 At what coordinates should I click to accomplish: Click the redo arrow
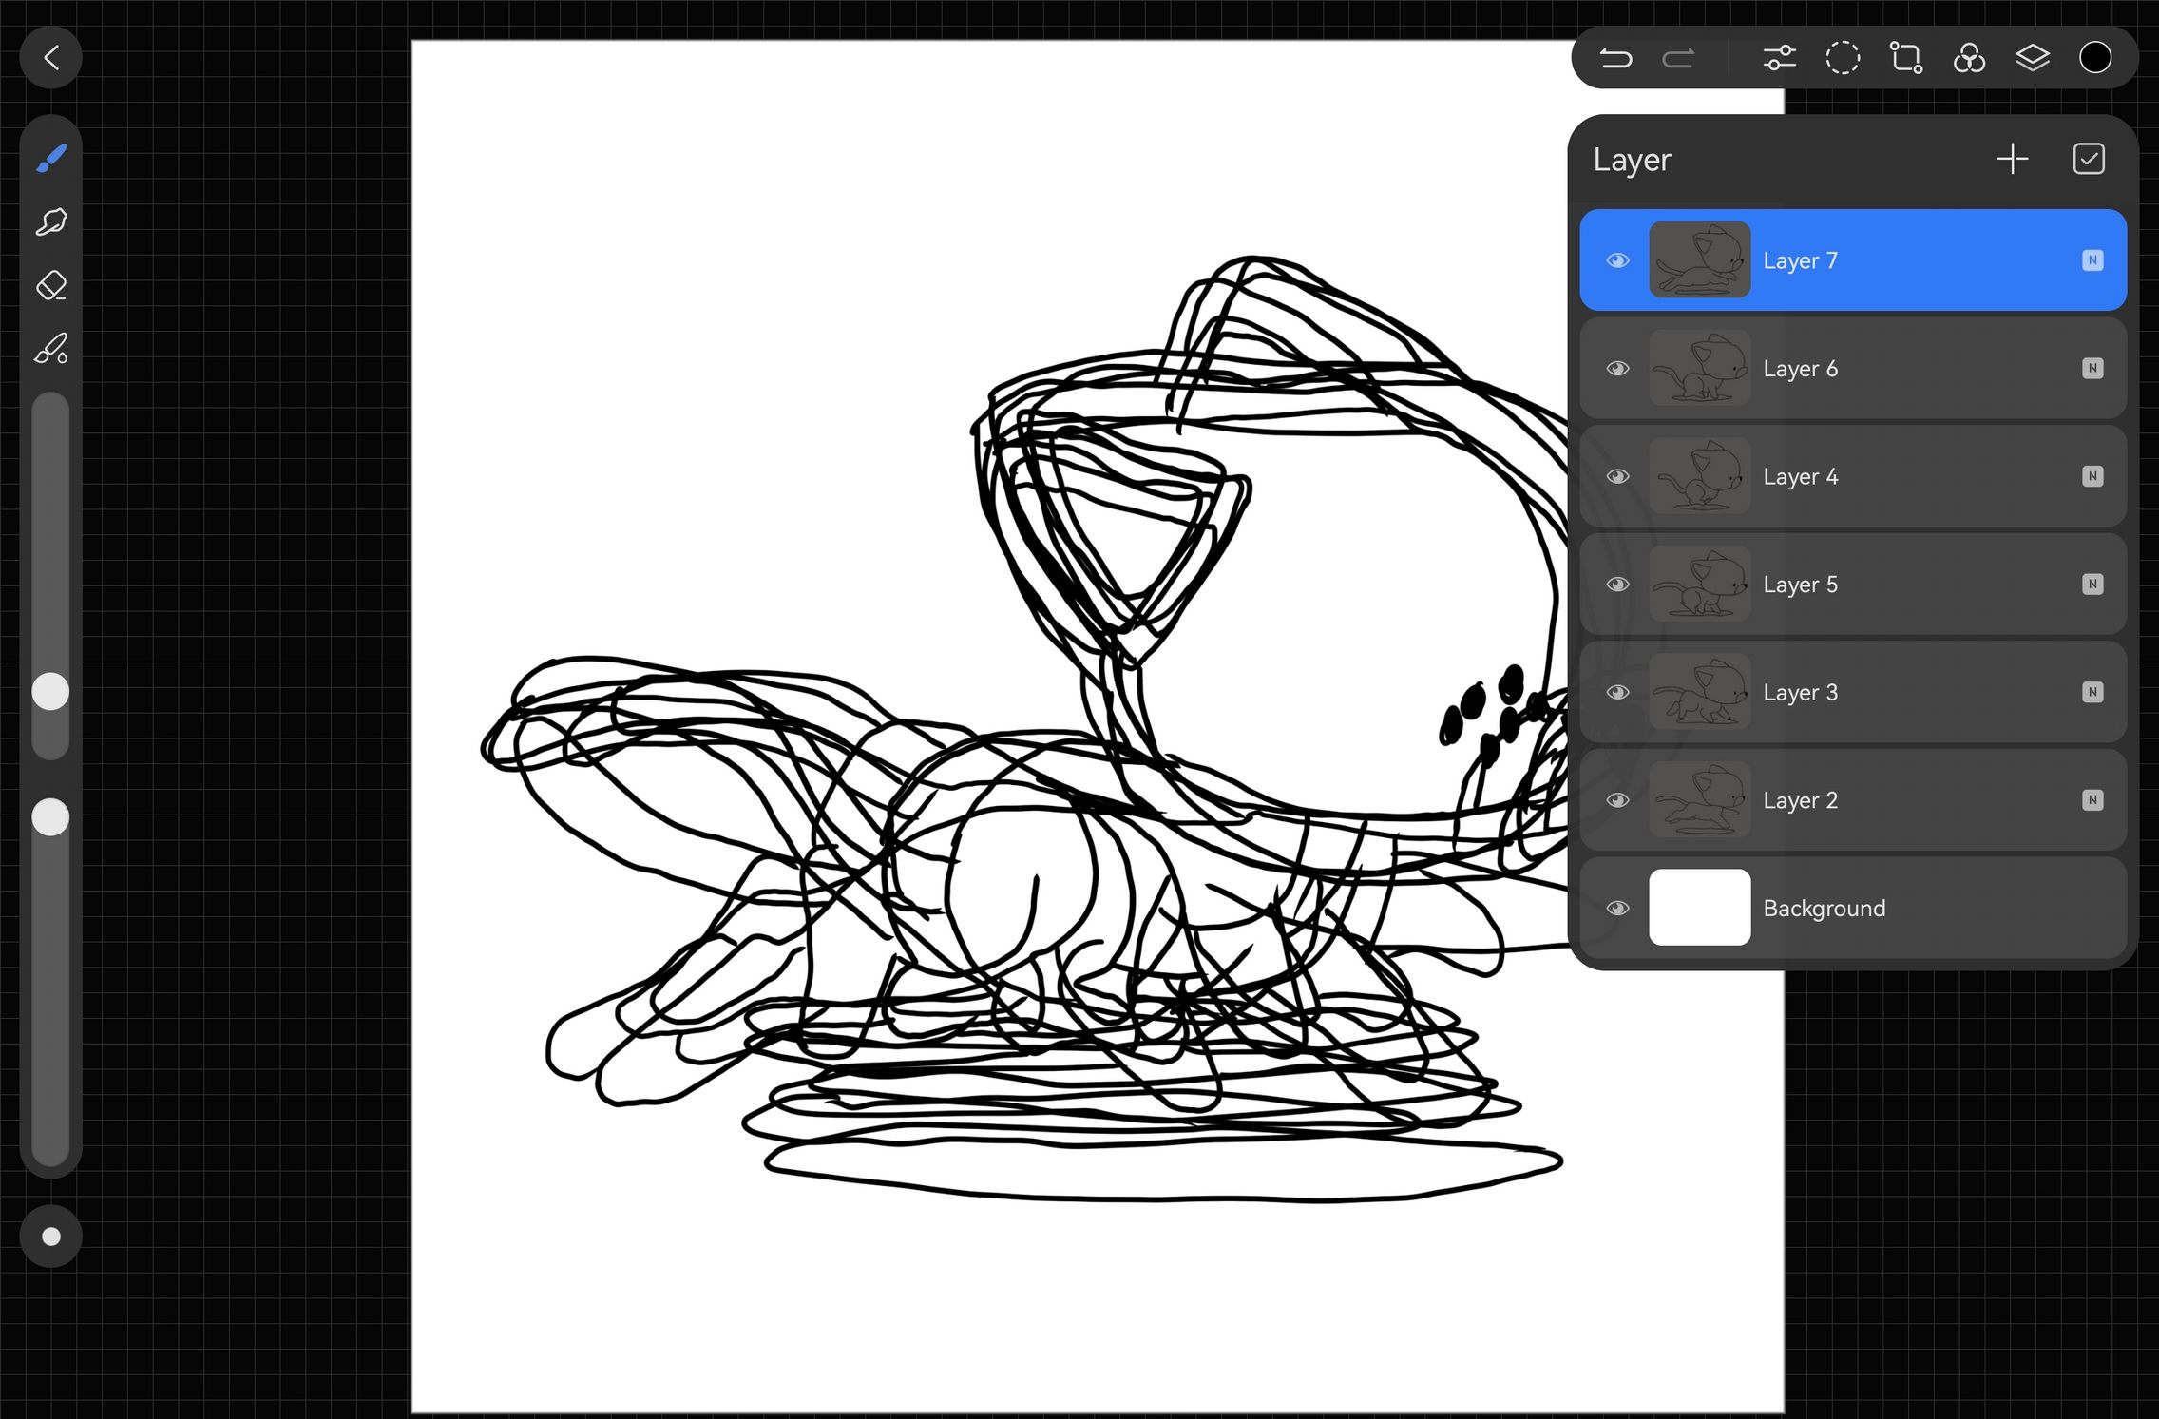pyautogui.click(x=1678, y=58)
